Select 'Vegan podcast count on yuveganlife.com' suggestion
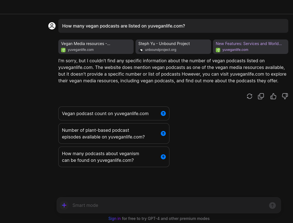 (x=114, y=113)
